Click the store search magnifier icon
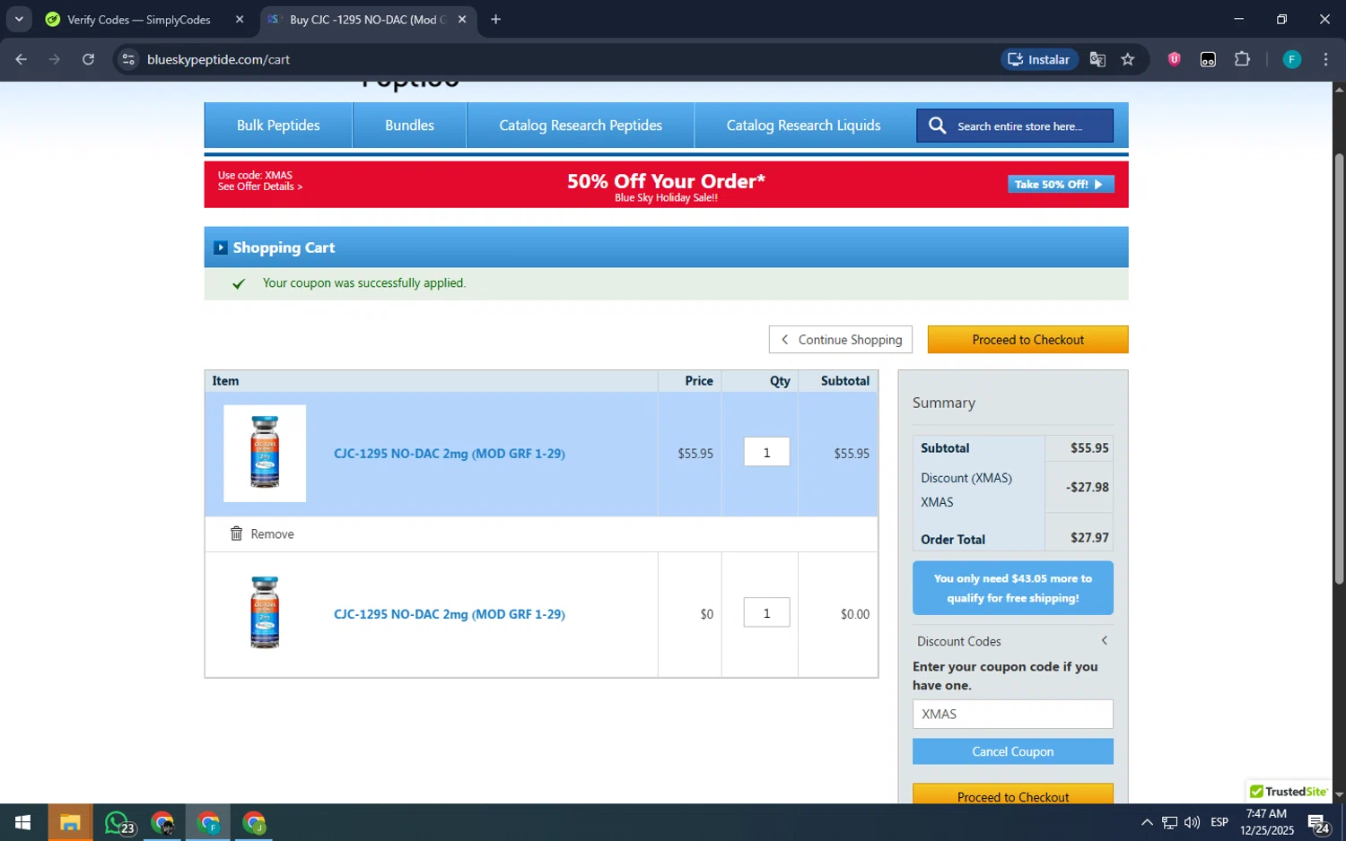The image size is (1346, 841). pyautogui.click(x=937, y=126)
